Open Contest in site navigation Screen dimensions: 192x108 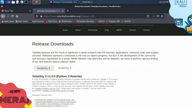[133, 30]
